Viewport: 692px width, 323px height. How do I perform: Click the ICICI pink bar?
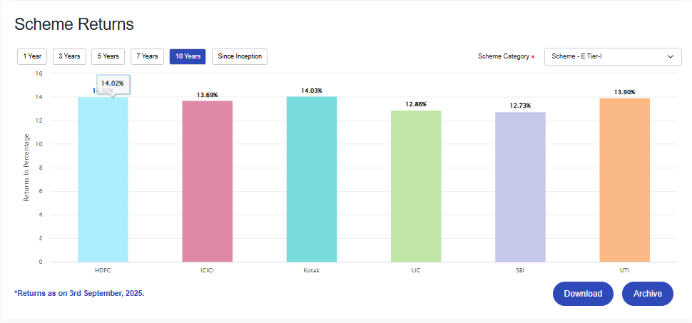click(x=208, y=181)
